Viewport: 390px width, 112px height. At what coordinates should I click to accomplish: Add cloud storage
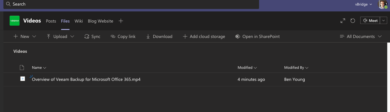pos(204,36)
